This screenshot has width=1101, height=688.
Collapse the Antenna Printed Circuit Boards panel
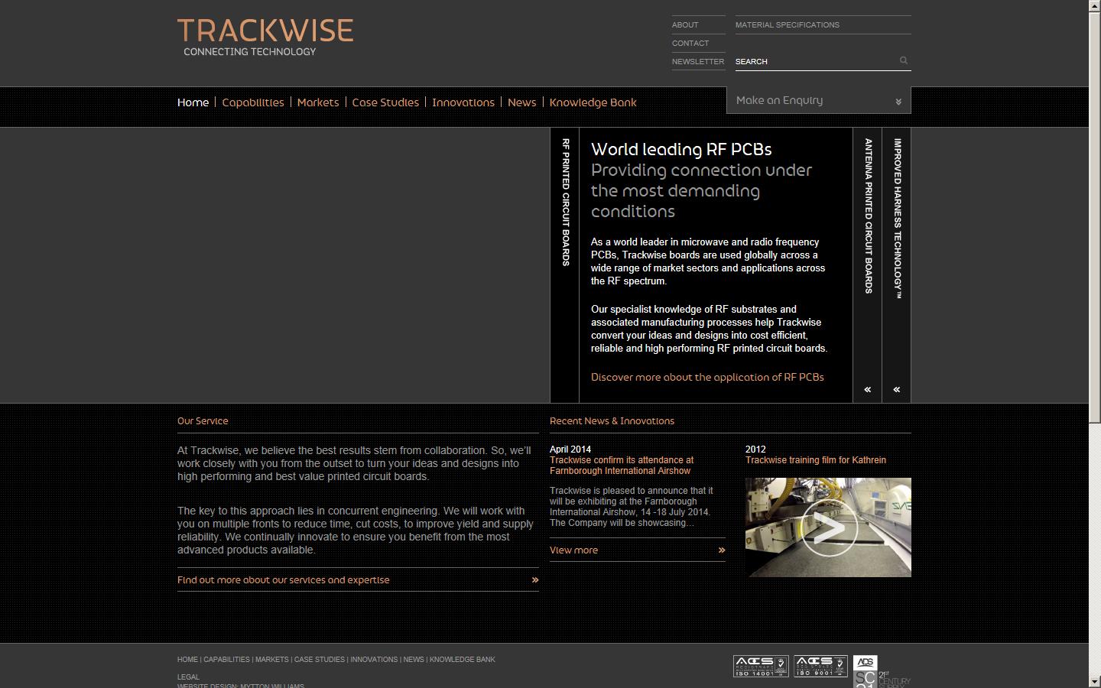point(867,389)
